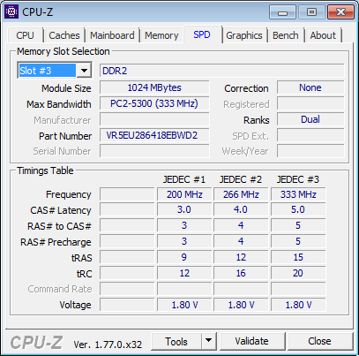
Task: Click the Max Bandwidth label
Action: (x=59, y=104)
